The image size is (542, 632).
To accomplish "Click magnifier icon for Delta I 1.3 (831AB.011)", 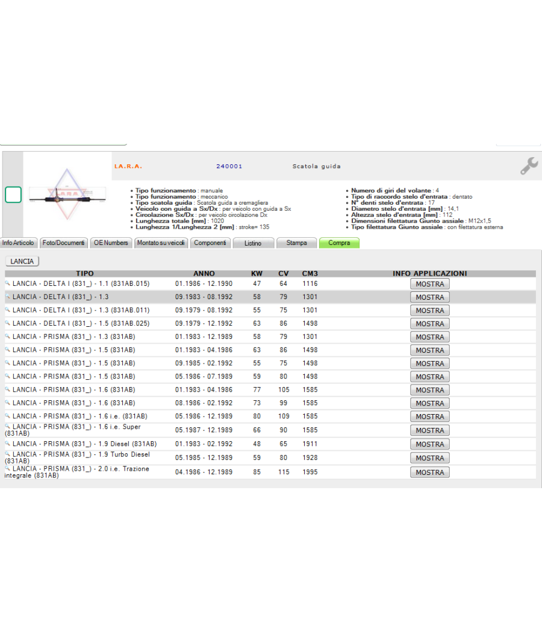I will (7, 309).
